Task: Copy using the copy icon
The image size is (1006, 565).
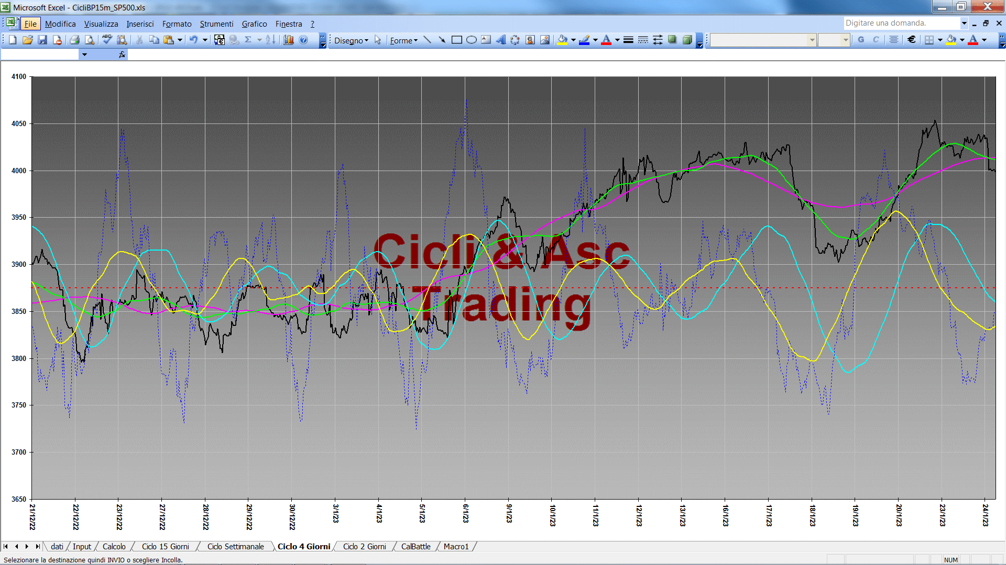Action: pos(154,40)
